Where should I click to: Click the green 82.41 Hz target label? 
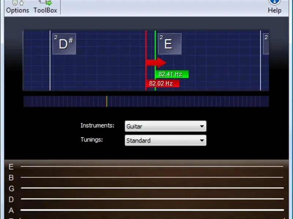pos(172,74)
